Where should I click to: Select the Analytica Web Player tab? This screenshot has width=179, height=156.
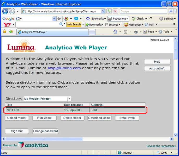click(53, 32)
